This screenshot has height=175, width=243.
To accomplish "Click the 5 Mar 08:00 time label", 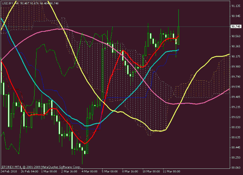I will pos(110,172).
